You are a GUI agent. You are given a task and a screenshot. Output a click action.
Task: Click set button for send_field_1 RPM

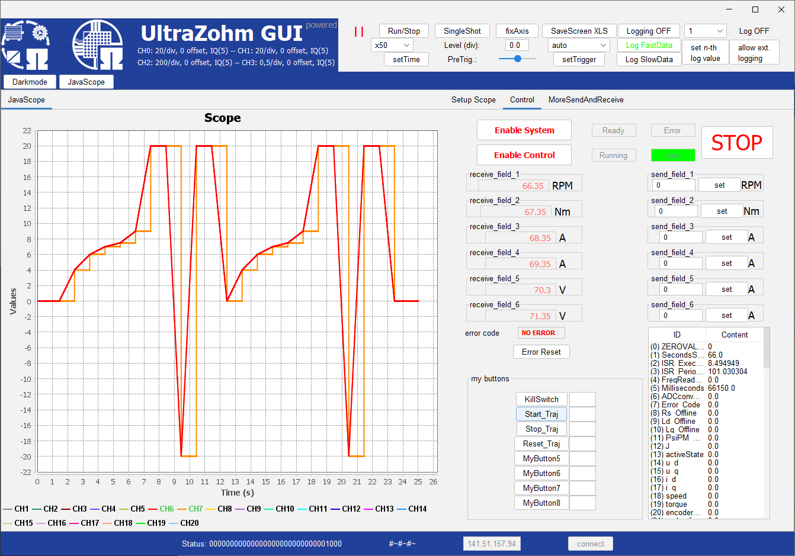[x=720, y=185]
